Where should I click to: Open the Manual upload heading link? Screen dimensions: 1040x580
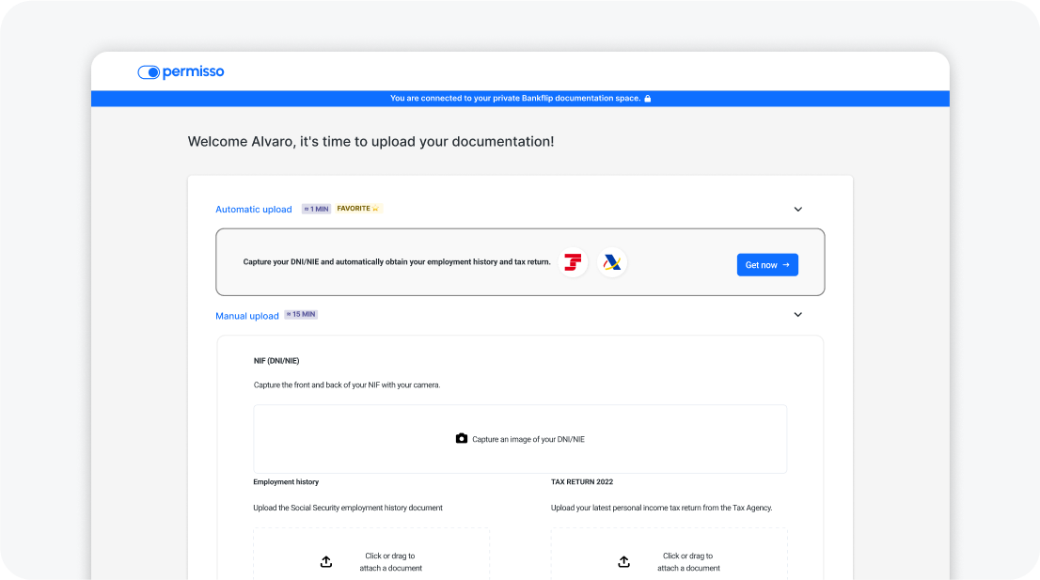(246, 316)
